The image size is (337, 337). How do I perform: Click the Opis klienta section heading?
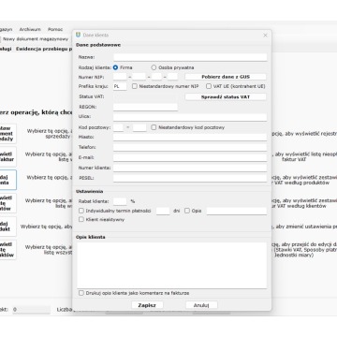point(91,237)
